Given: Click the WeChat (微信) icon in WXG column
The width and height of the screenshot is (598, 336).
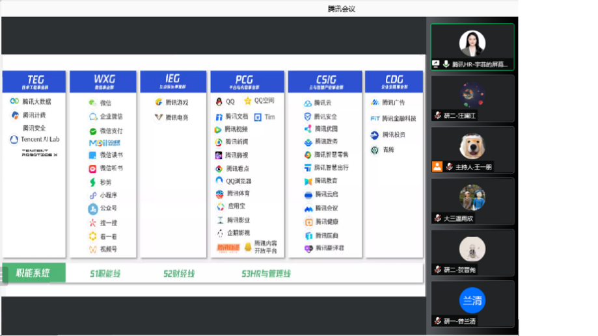Looking at the screenshot, I should (x=93, y=103).
